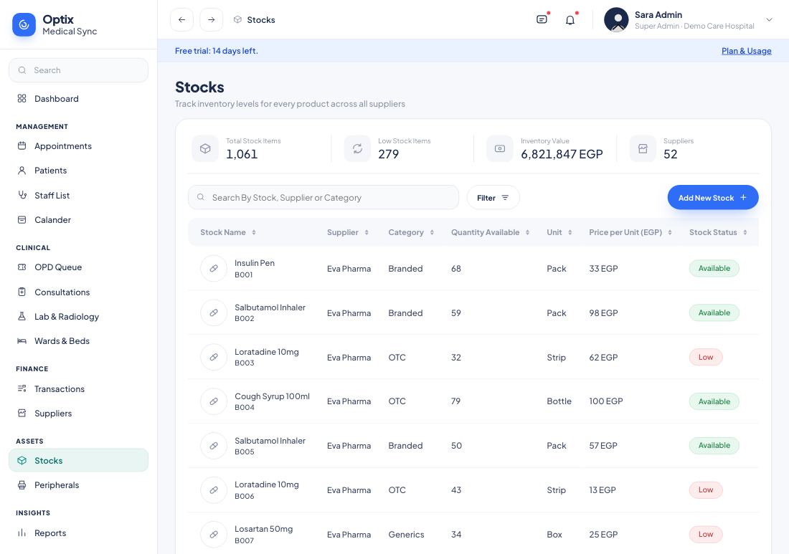
Task: Open the Filter button
Action: (493, 198)
